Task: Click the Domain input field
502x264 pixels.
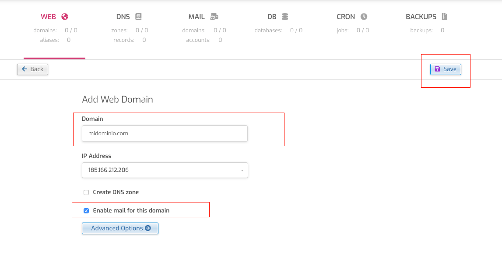Action: [x=165, y=134]
